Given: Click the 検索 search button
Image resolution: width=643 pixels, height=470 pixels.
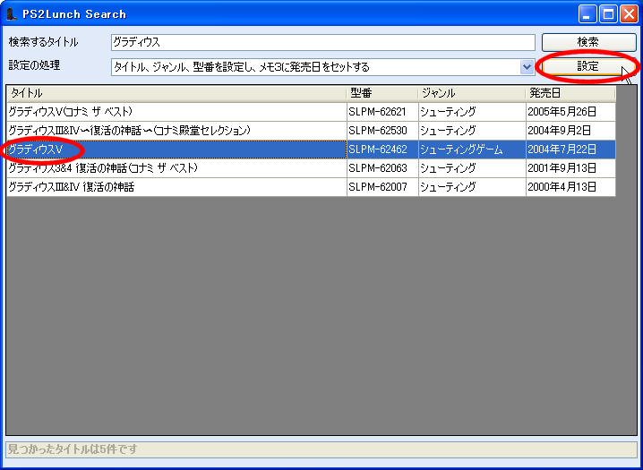Looking at the screenshot, I should click(589, 42).
